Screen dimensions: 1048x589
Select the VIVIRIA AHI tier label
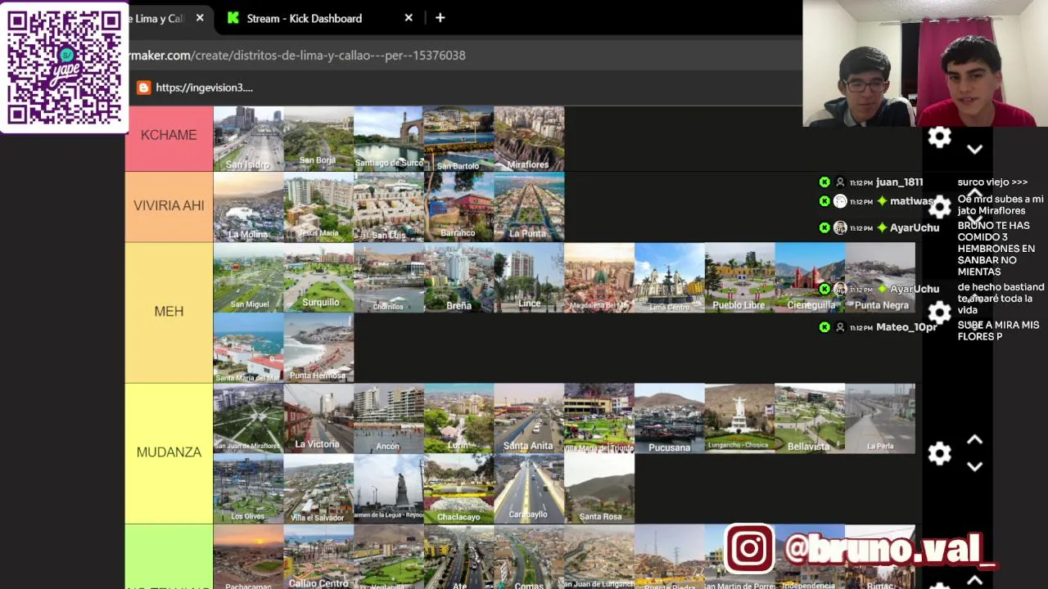(169, 206)
